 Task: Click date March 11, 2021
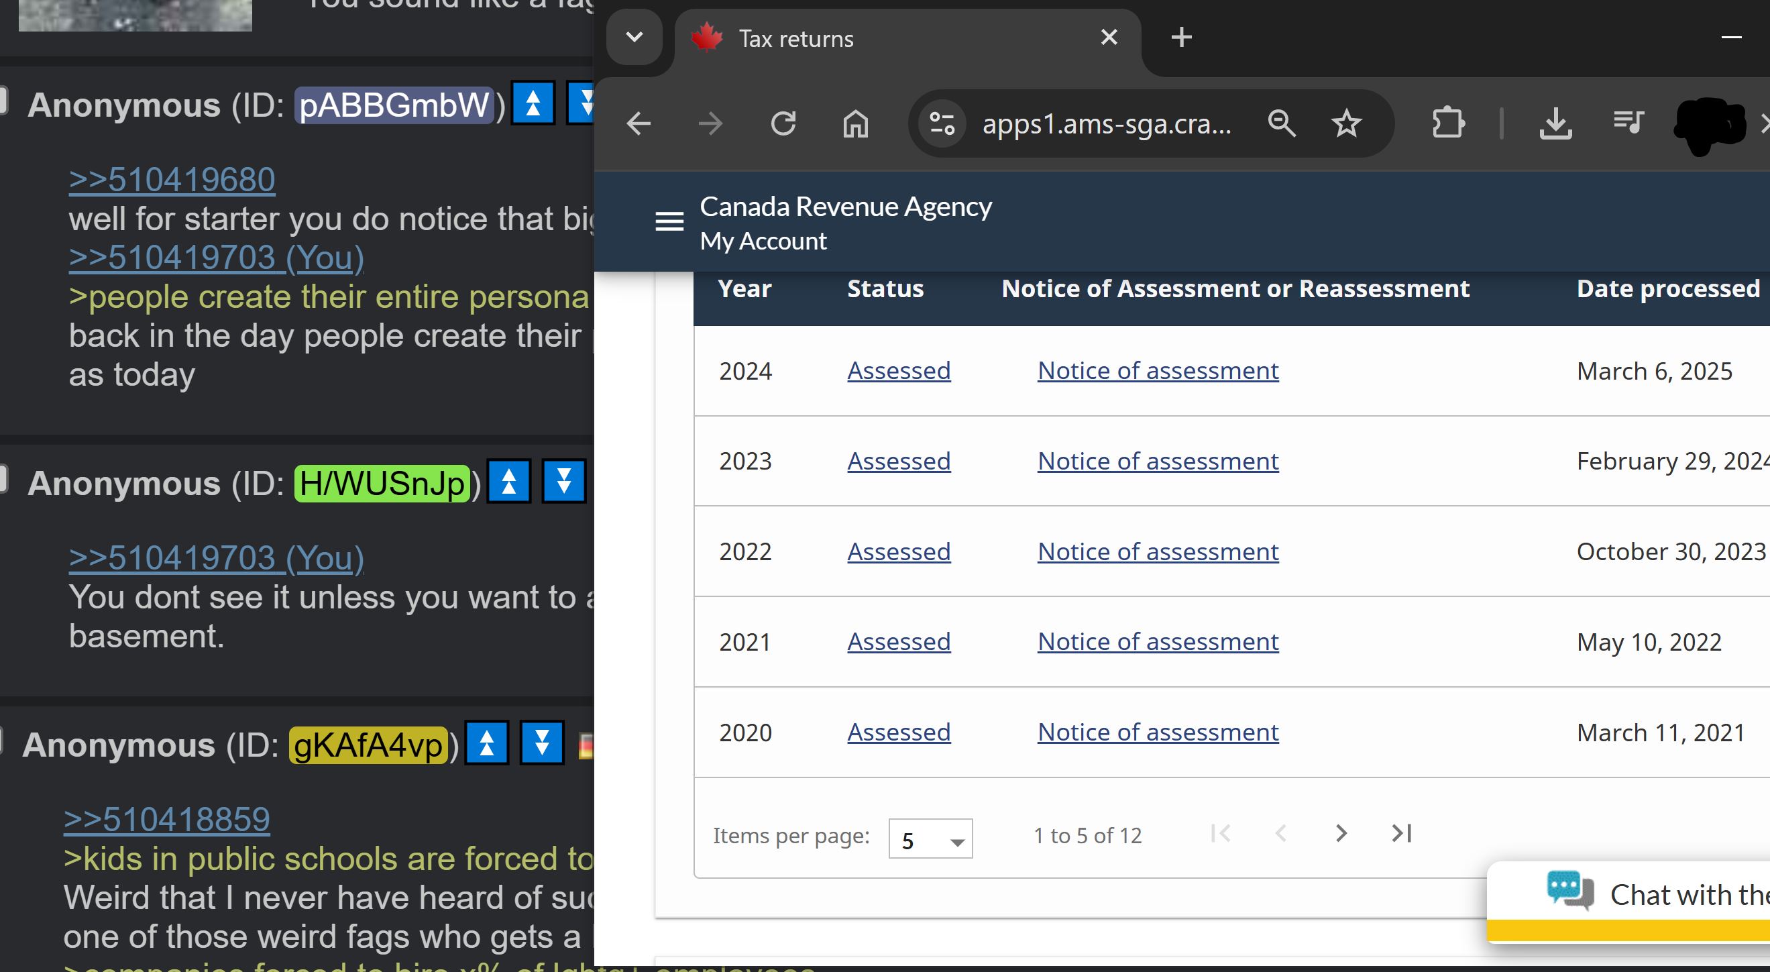pos(1660,733)
